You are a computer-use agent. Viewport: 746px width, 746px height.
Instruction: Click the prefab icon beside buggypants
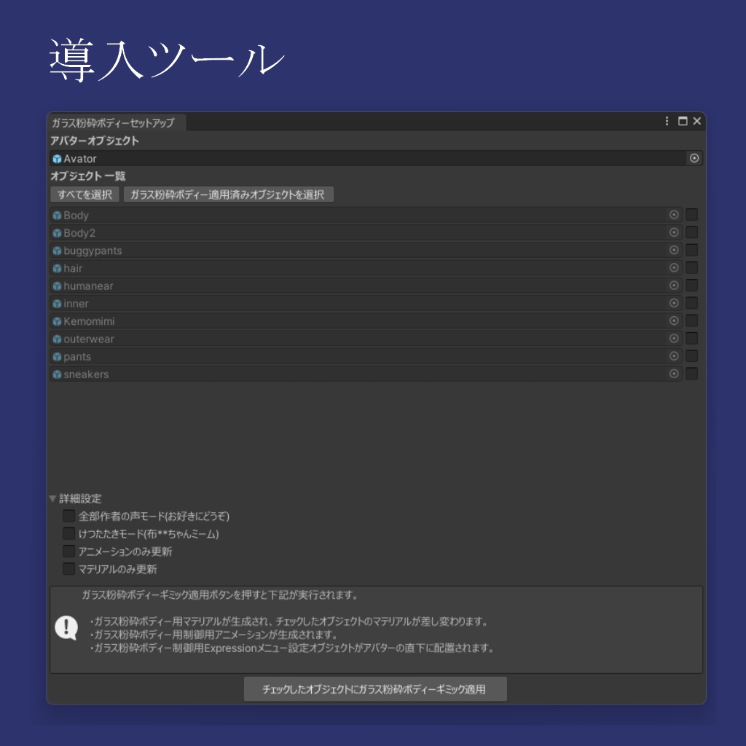pos(57,250)
